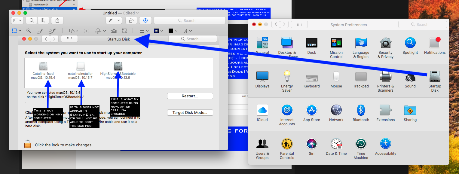Open Startup Disk in System Preferences grid
The image size is (459, 174).
(x=435, y=81)
